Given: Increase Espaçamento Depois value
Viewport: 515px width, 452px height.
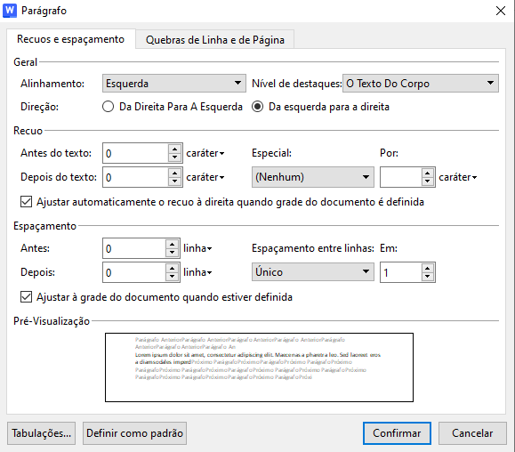Looking at the screenshot, I should click(173, 268).
